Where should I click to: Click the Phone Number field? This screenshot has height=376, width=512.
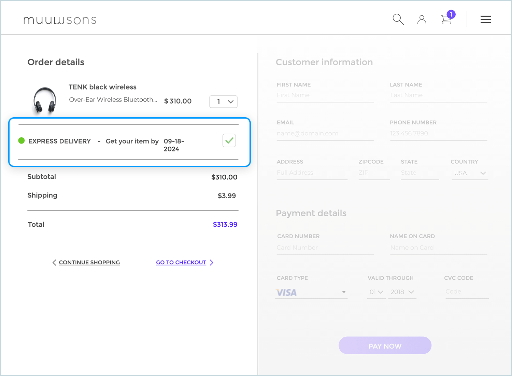pyautogui.click(x=439, y=134)
